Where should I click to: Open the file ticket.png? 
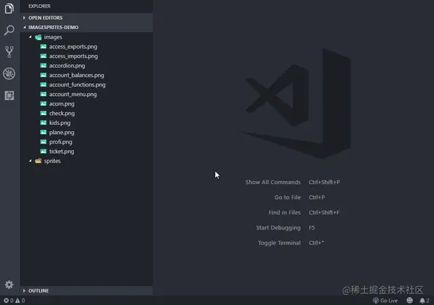[62, 151]
